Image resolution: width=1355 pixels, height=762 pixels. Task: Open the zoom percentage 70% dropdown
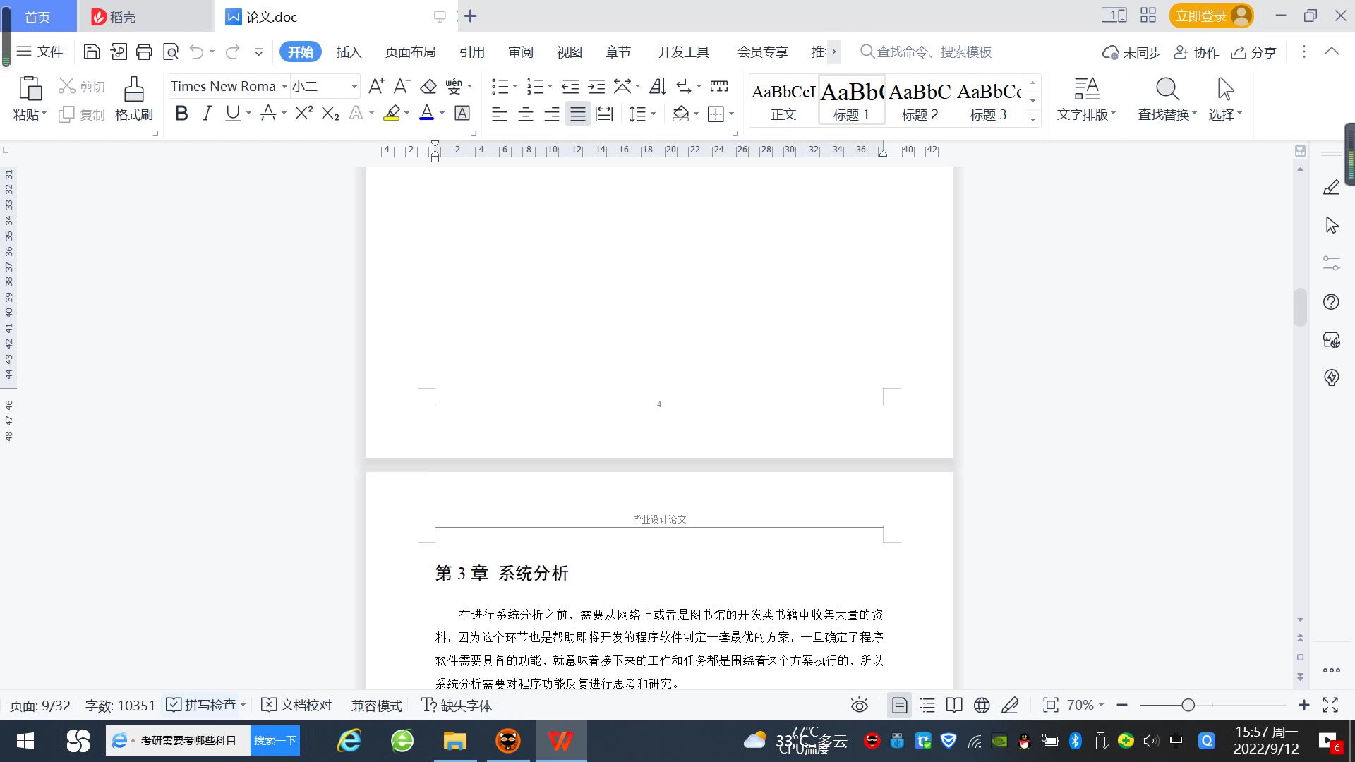[x=1101, y=705]
